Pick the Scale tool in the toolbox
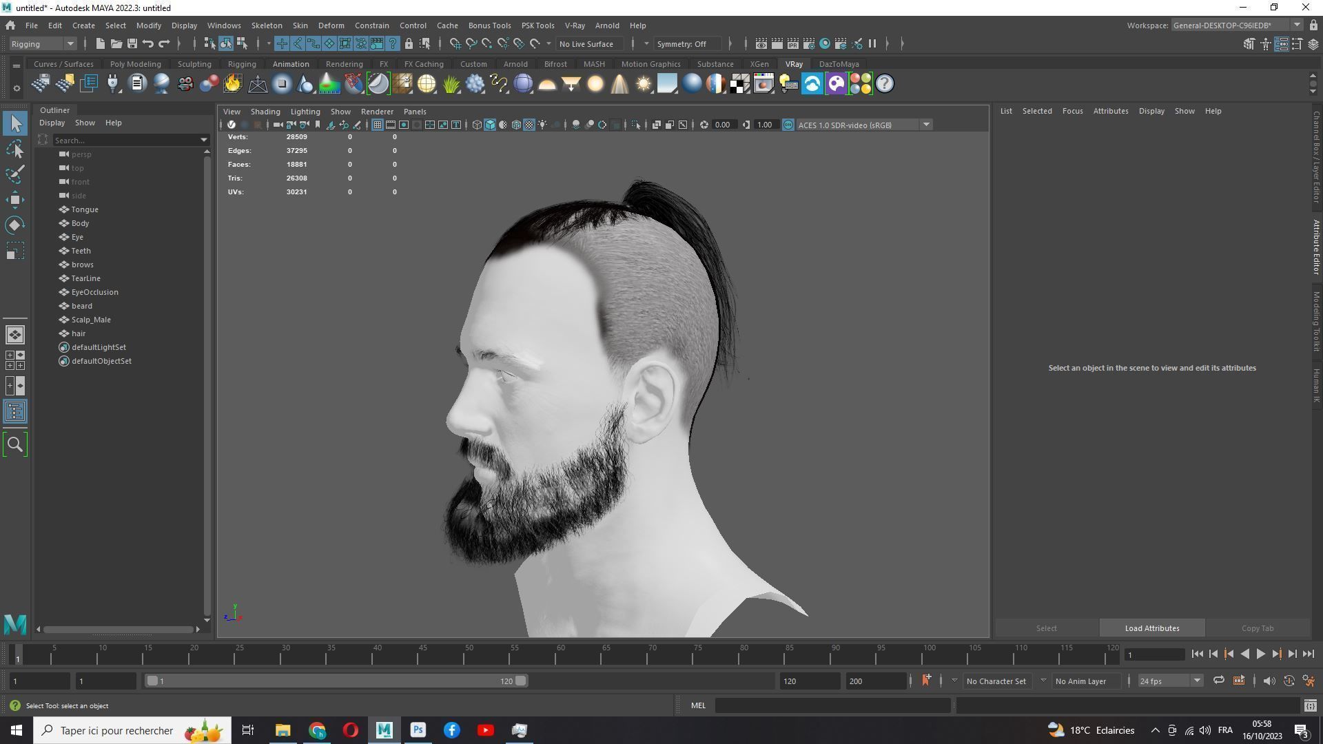Screen dimensions: 1323x744 pyautogui.click(x=15, y=251)
